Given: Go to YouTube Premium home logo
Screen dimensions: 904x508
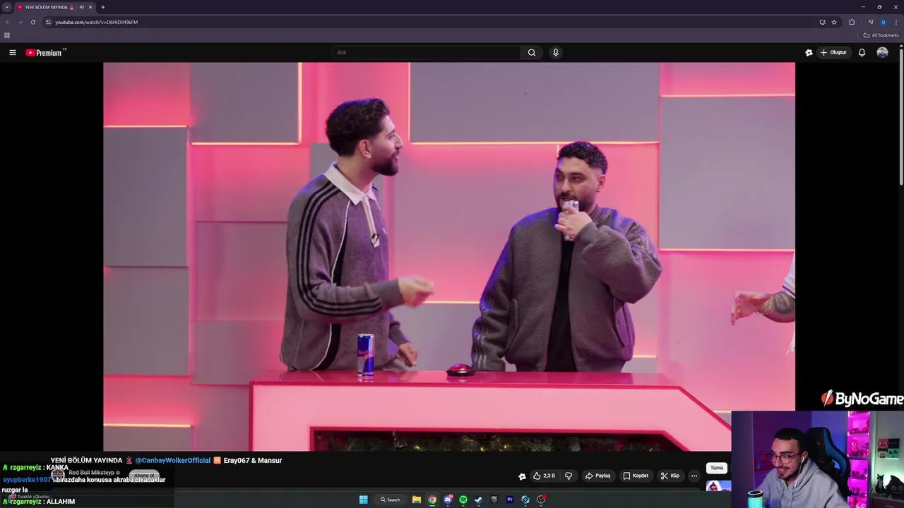Looking at the screenshot, I should pos(45,52).
